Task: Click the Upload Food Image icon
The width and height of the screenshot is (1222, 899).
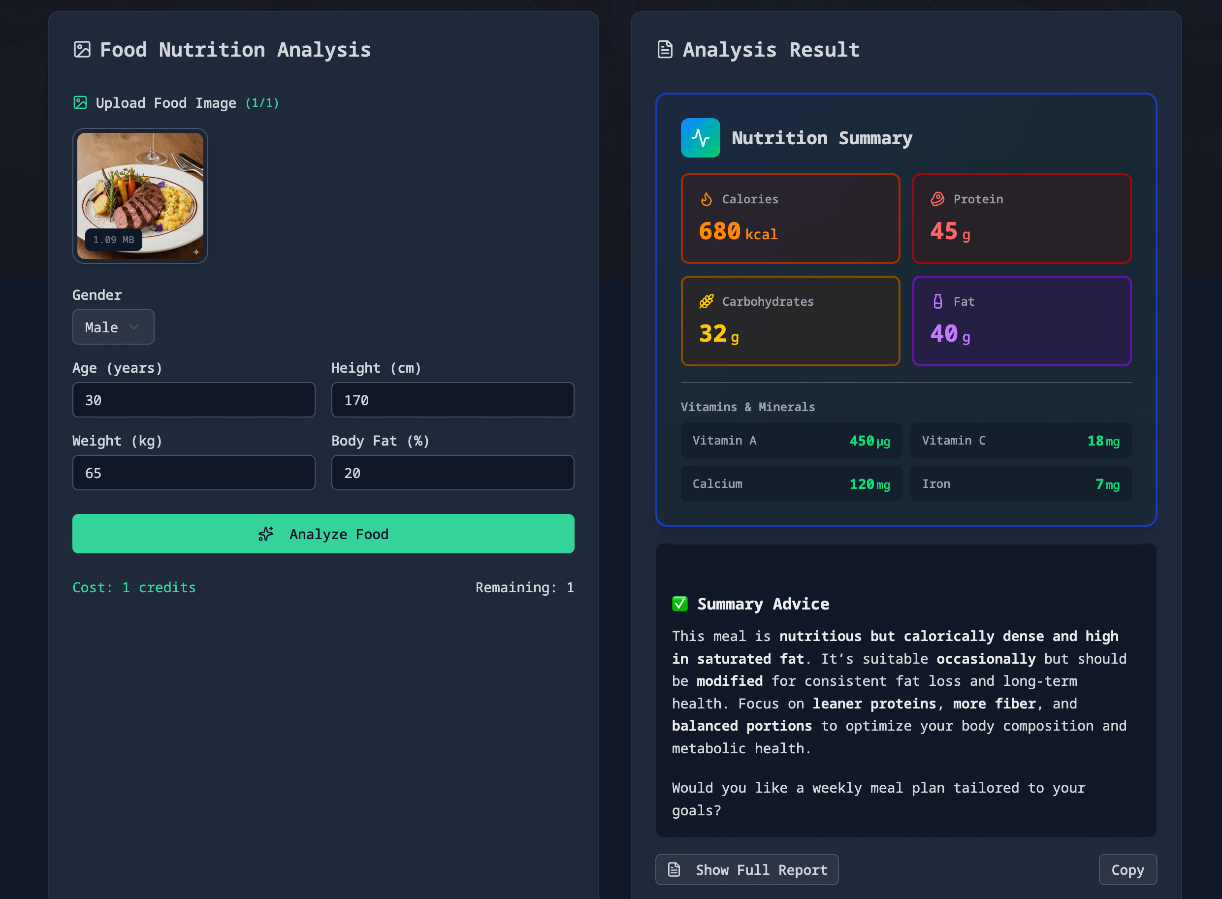Action: (x=81, y=103)
